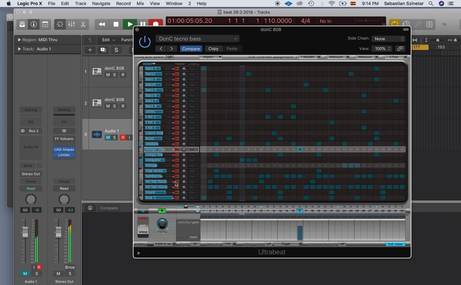Add new track with plus icon
The width and height of the screenshot is (461, 285).
(90, 50)
